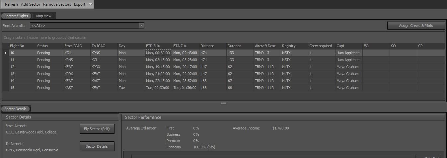
Task: Click ETA cell Mon, 02:43:00
Action: pos(186,53)
